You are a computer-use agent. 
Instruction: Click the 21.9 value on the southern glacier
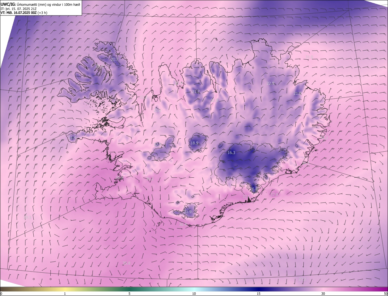point(188,212)
